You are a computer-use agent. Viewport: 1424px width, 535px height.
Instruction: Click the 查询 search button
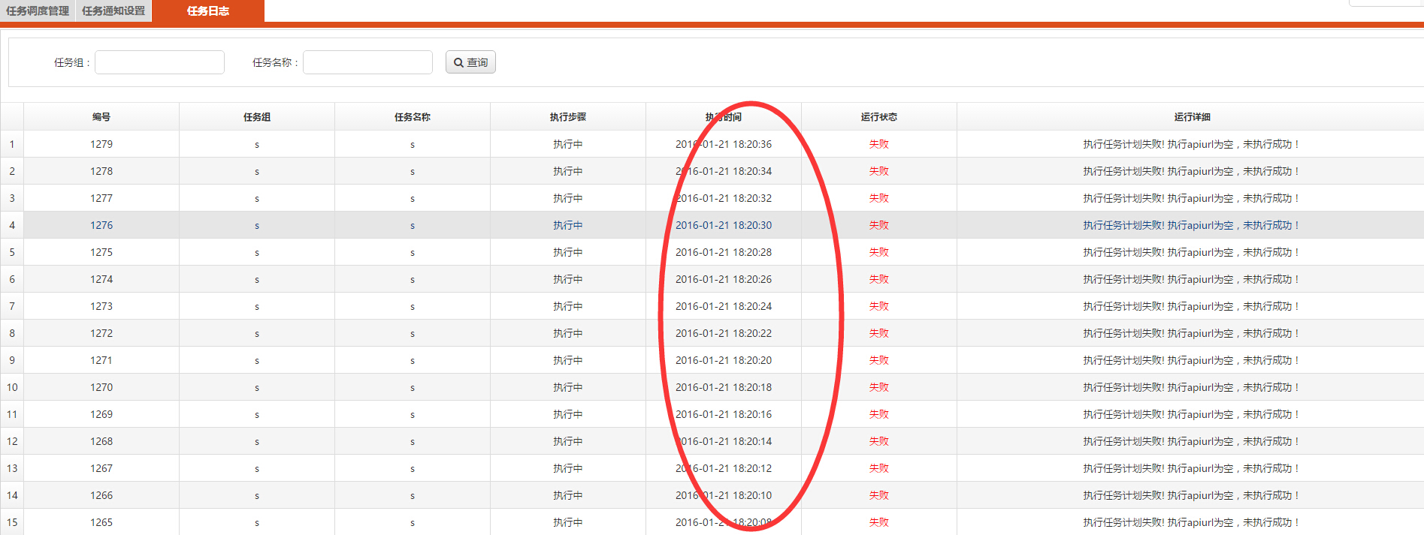pyautogui.click(x=470, y=62)
